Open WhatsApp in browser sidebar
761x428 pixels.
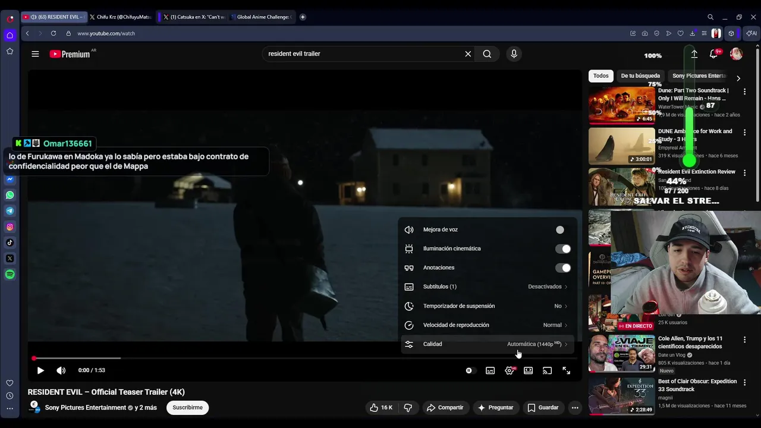[10, 195]
